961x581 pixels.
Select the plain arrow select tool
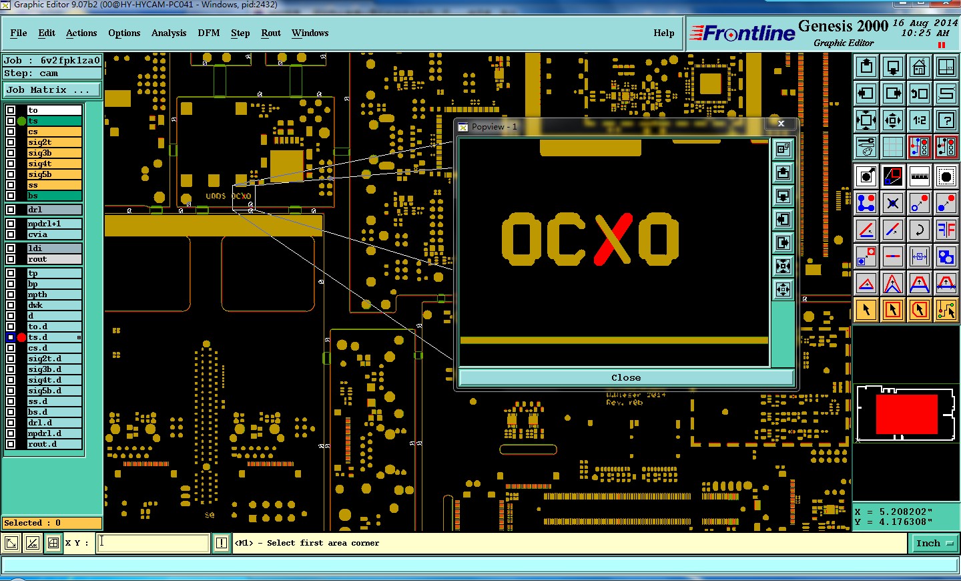click(x=866, y=310)
